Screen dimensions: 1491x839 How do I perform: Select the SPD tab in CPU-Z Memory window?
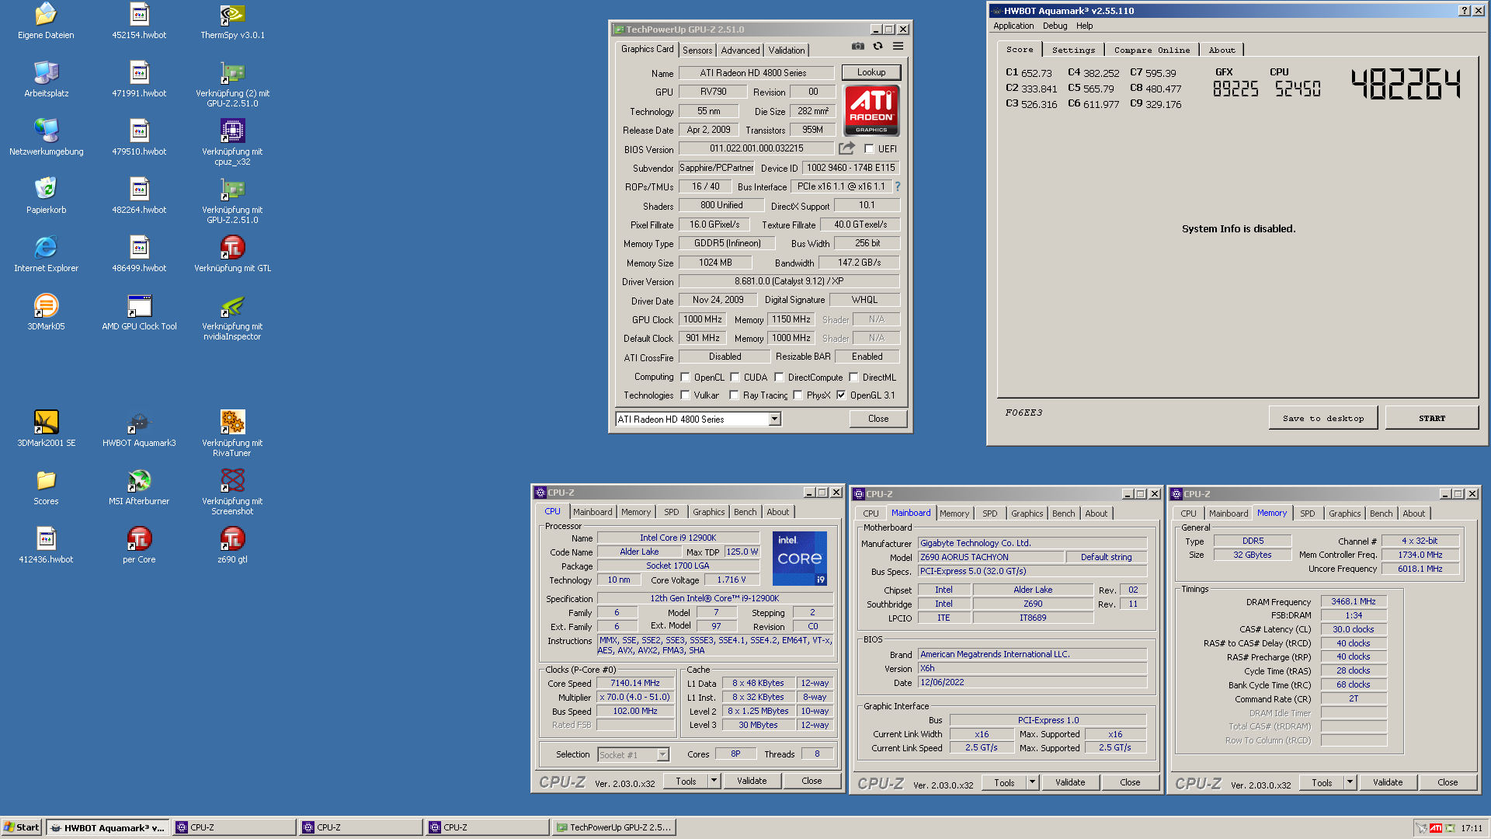(x=1308, y=513)
